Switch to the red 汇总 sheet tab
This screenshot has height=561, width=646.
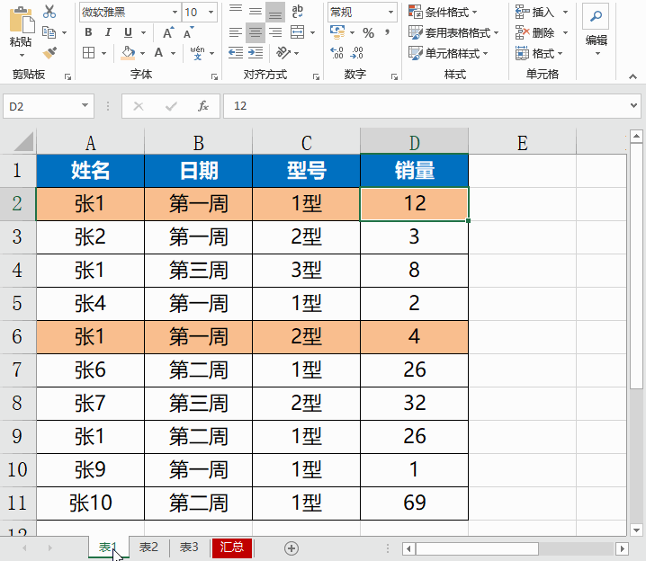pyautogui.click(x=232, y=548)
